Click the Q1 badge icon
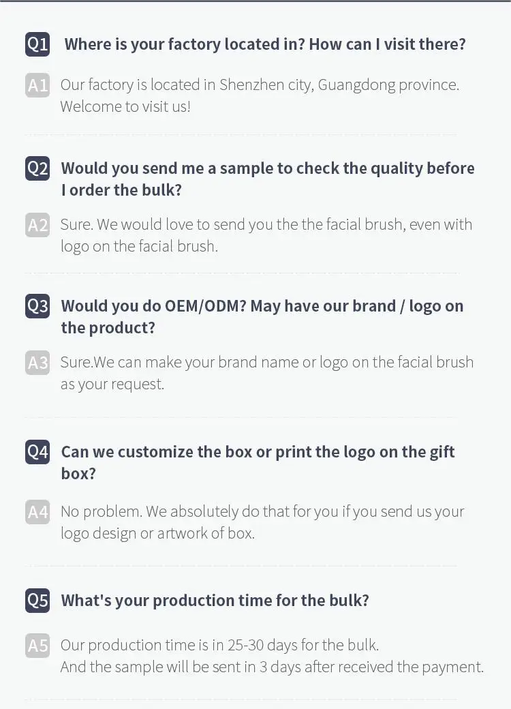This screenshot has height=709, width=511. [x=37, y=44]
